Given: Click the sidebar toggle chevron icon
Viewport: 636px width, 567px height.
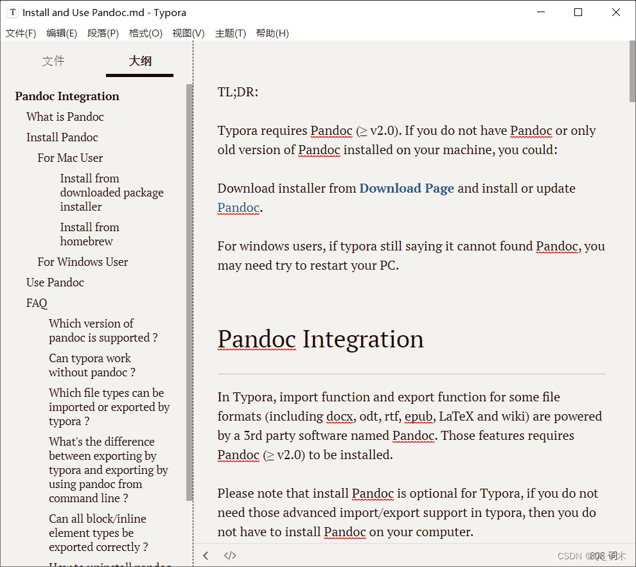Looking at the screenshot, I should [206, 555].
